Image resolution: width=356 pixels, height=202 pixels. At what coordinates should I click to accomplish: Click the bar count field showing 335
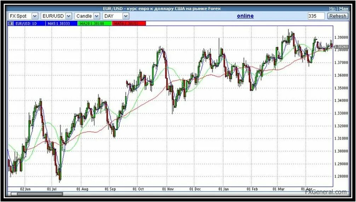click(316, 16)
